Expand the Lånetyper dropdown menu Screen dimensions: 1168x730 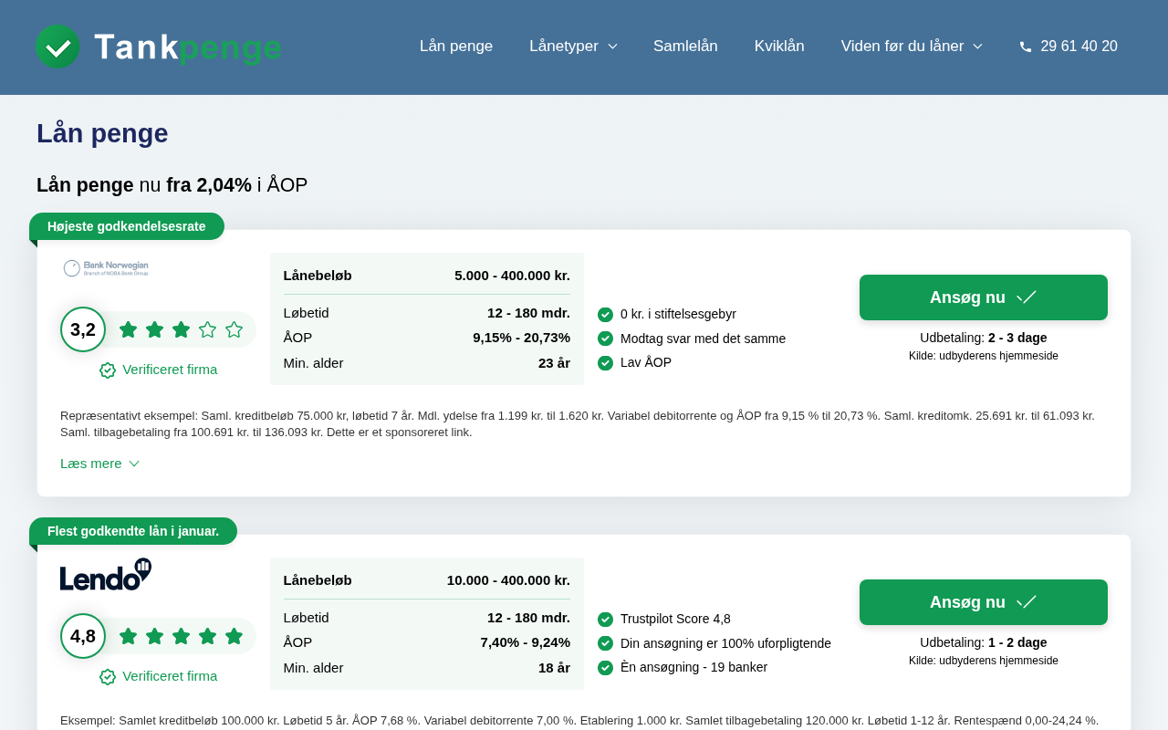(573, 47)
